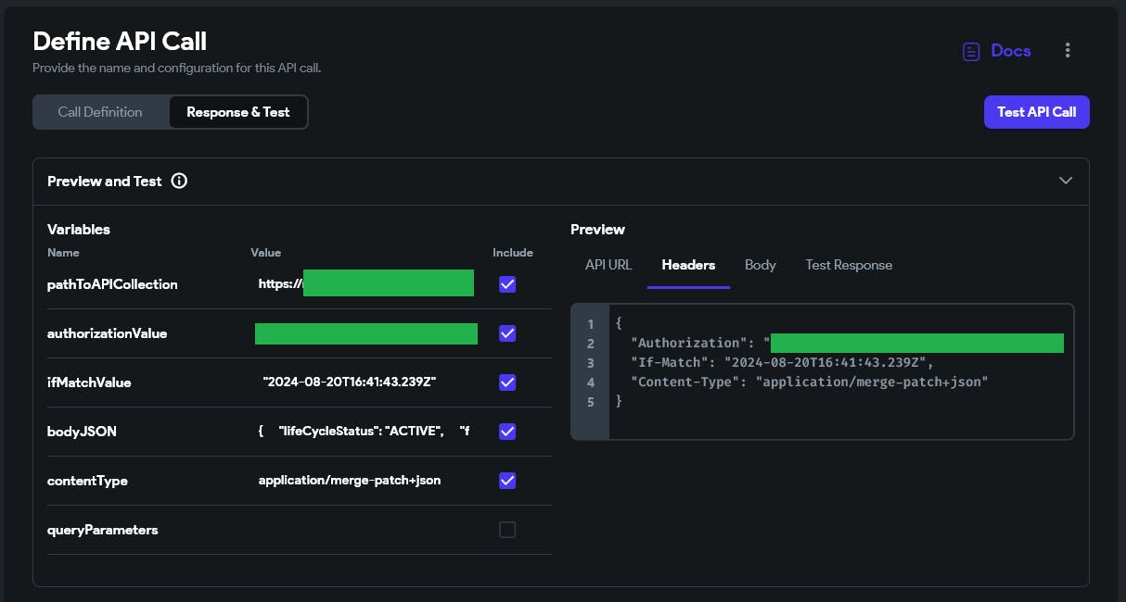
Task: Uncheck Include for ifMatchValue
Action: 507,383
